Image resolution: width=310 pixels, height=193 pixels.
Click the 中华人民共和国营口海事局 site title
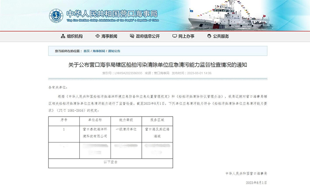(112, 13)
